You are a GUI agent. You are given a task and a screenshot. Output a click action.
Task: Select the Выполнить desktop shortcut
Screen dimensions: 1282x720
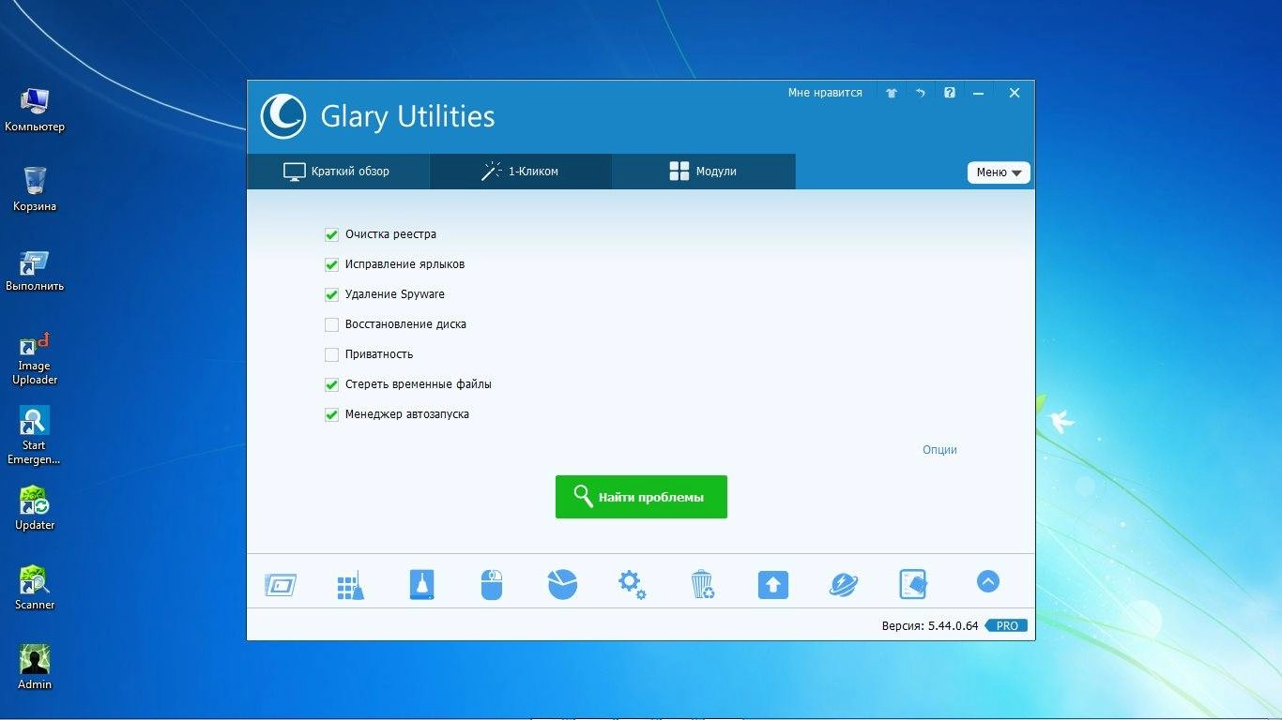pos(35,269)
